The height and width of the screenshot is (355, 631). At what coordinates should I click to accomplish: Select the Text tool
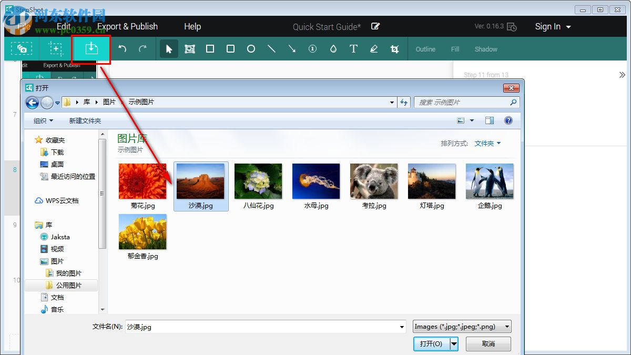tap(353, 49)
